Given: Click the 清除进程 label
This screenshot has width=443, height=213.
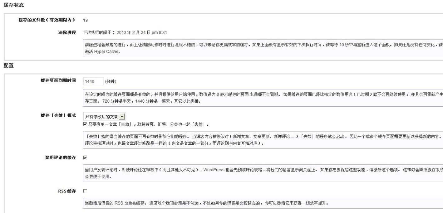Looking at the screenshot, I should (67, 32).
